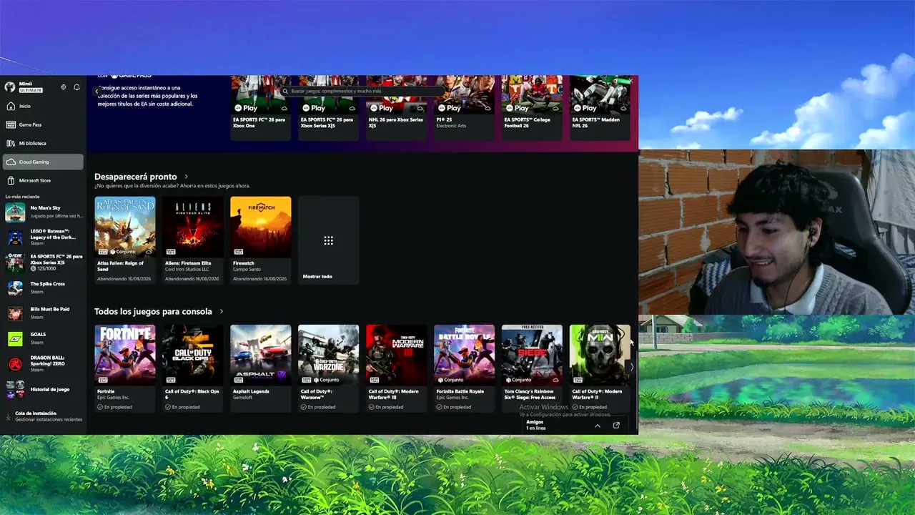Open EA SPORTS College Football 26 card
915x515 pixels.
click(532, 107)
